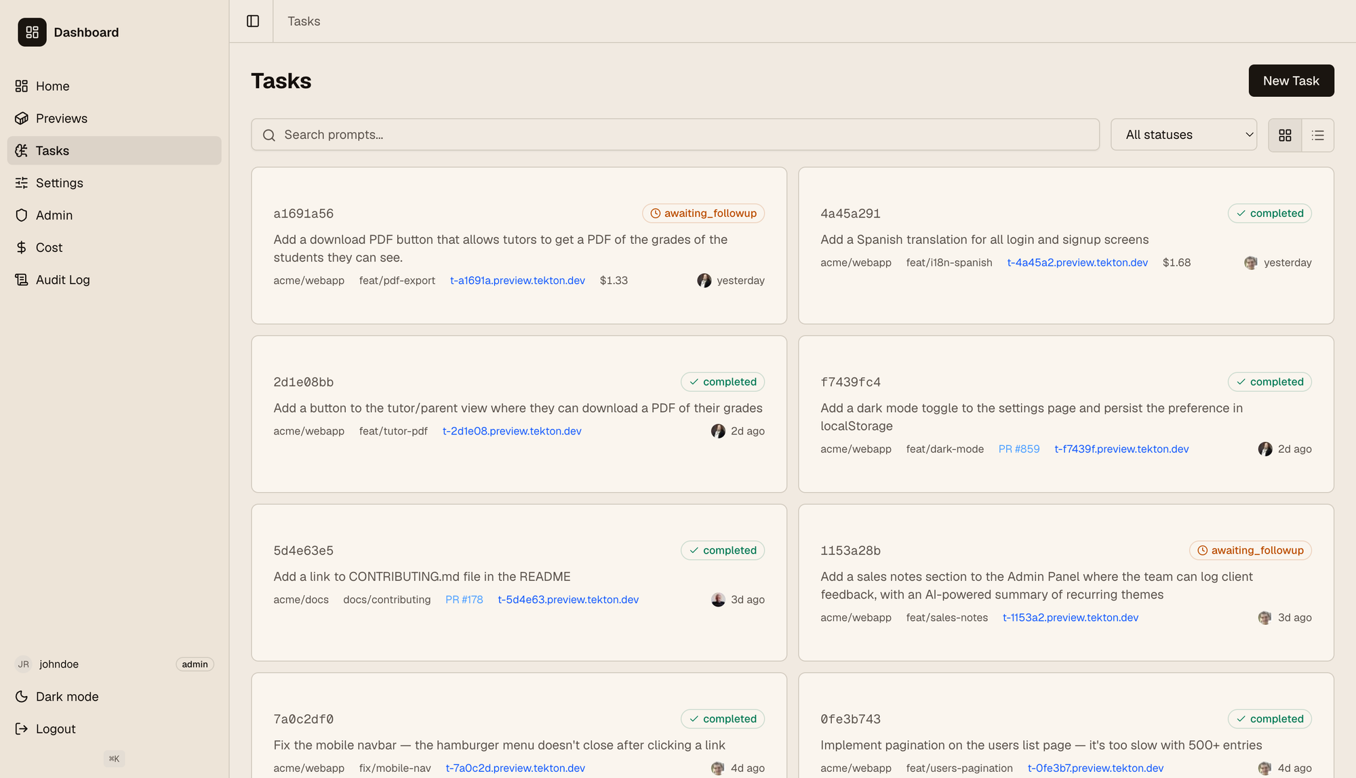This screenshot has width=1356, height=778.
Task: Go to Home in sidebar
Action: point(52,86)
